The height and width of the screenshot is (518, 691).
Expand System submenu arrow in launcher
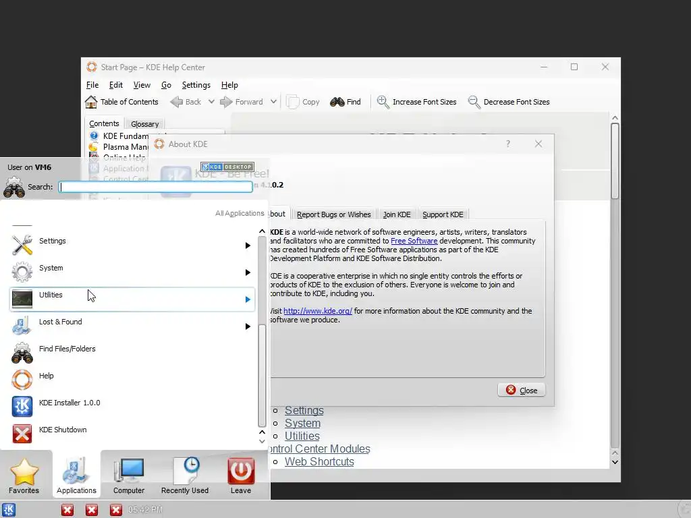248,272
